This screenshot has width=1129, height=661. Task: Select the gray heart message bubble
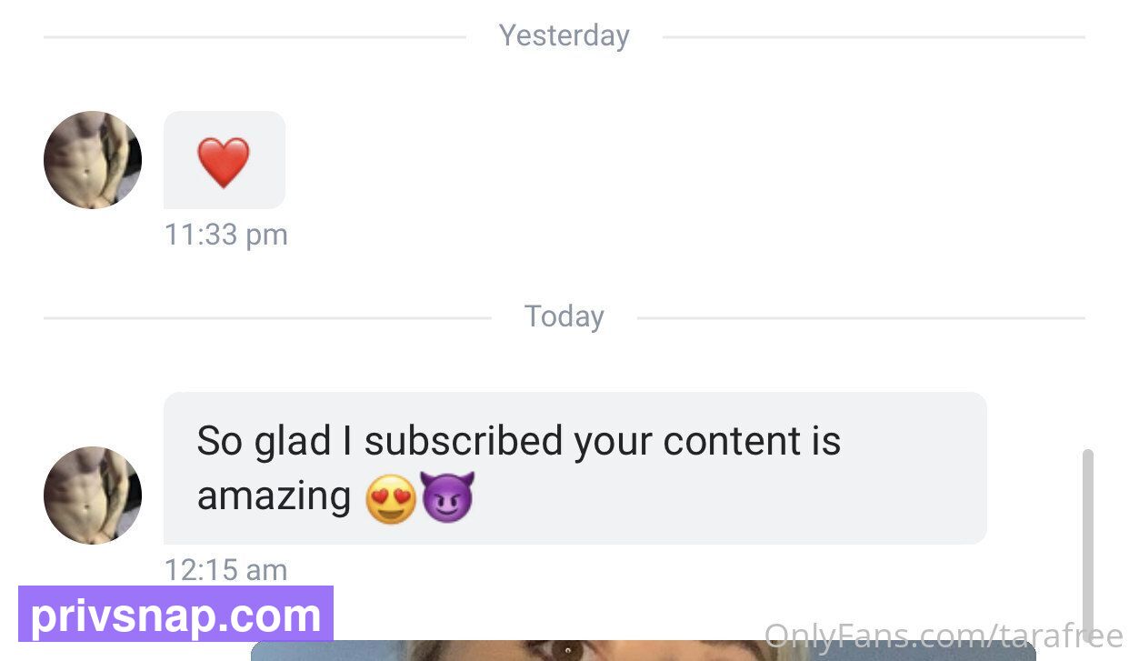click(224, 160)
